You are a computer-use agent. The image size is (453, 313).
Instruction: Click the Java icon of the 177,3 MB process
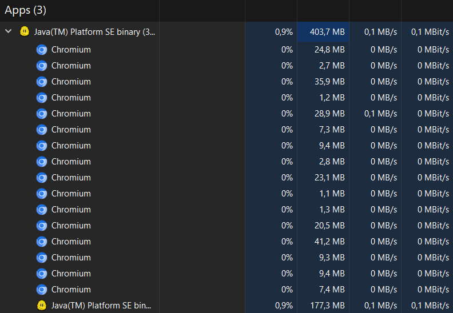pyautogui.click(x=41, y=306)
